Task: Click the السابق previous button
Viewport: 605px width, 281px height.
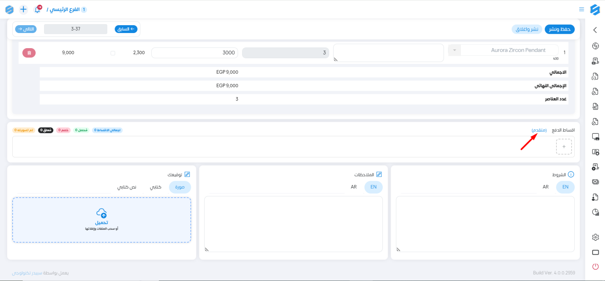Action: (x=126, y=29)
